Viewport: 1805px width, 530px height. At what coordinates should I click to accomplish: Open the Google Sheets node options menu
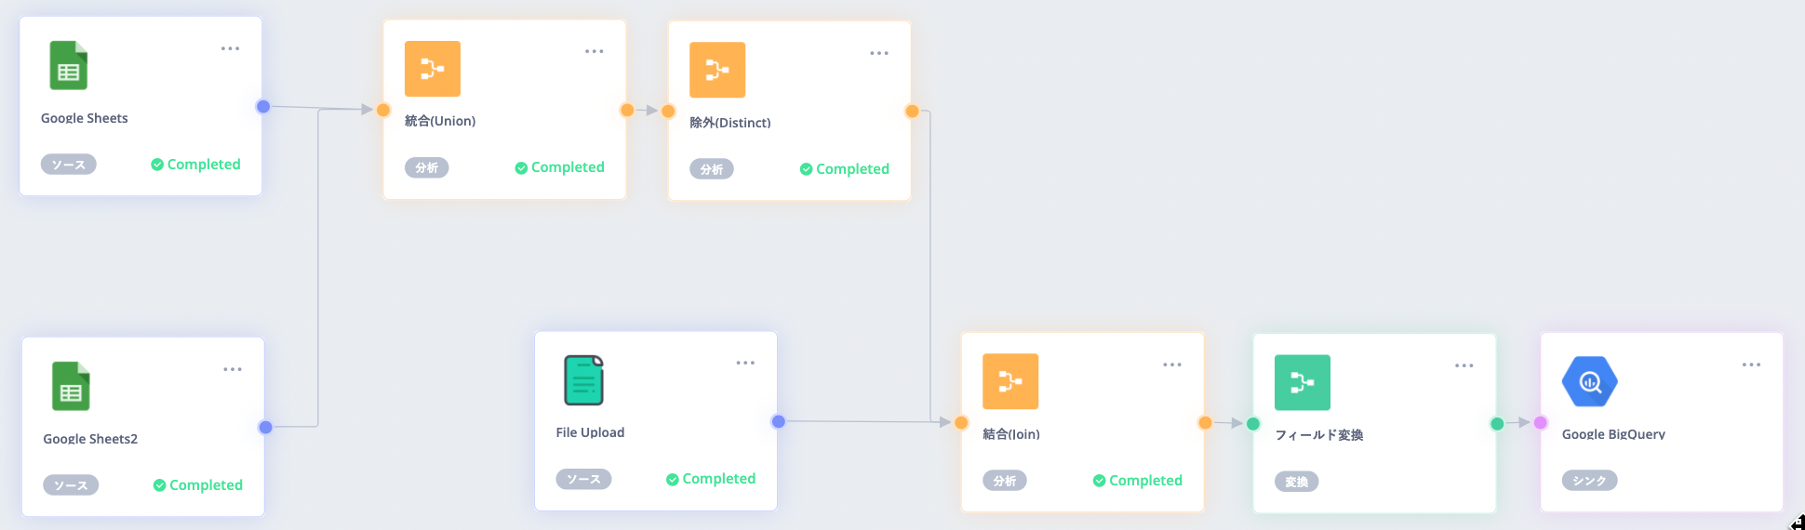tap(230, 48)
